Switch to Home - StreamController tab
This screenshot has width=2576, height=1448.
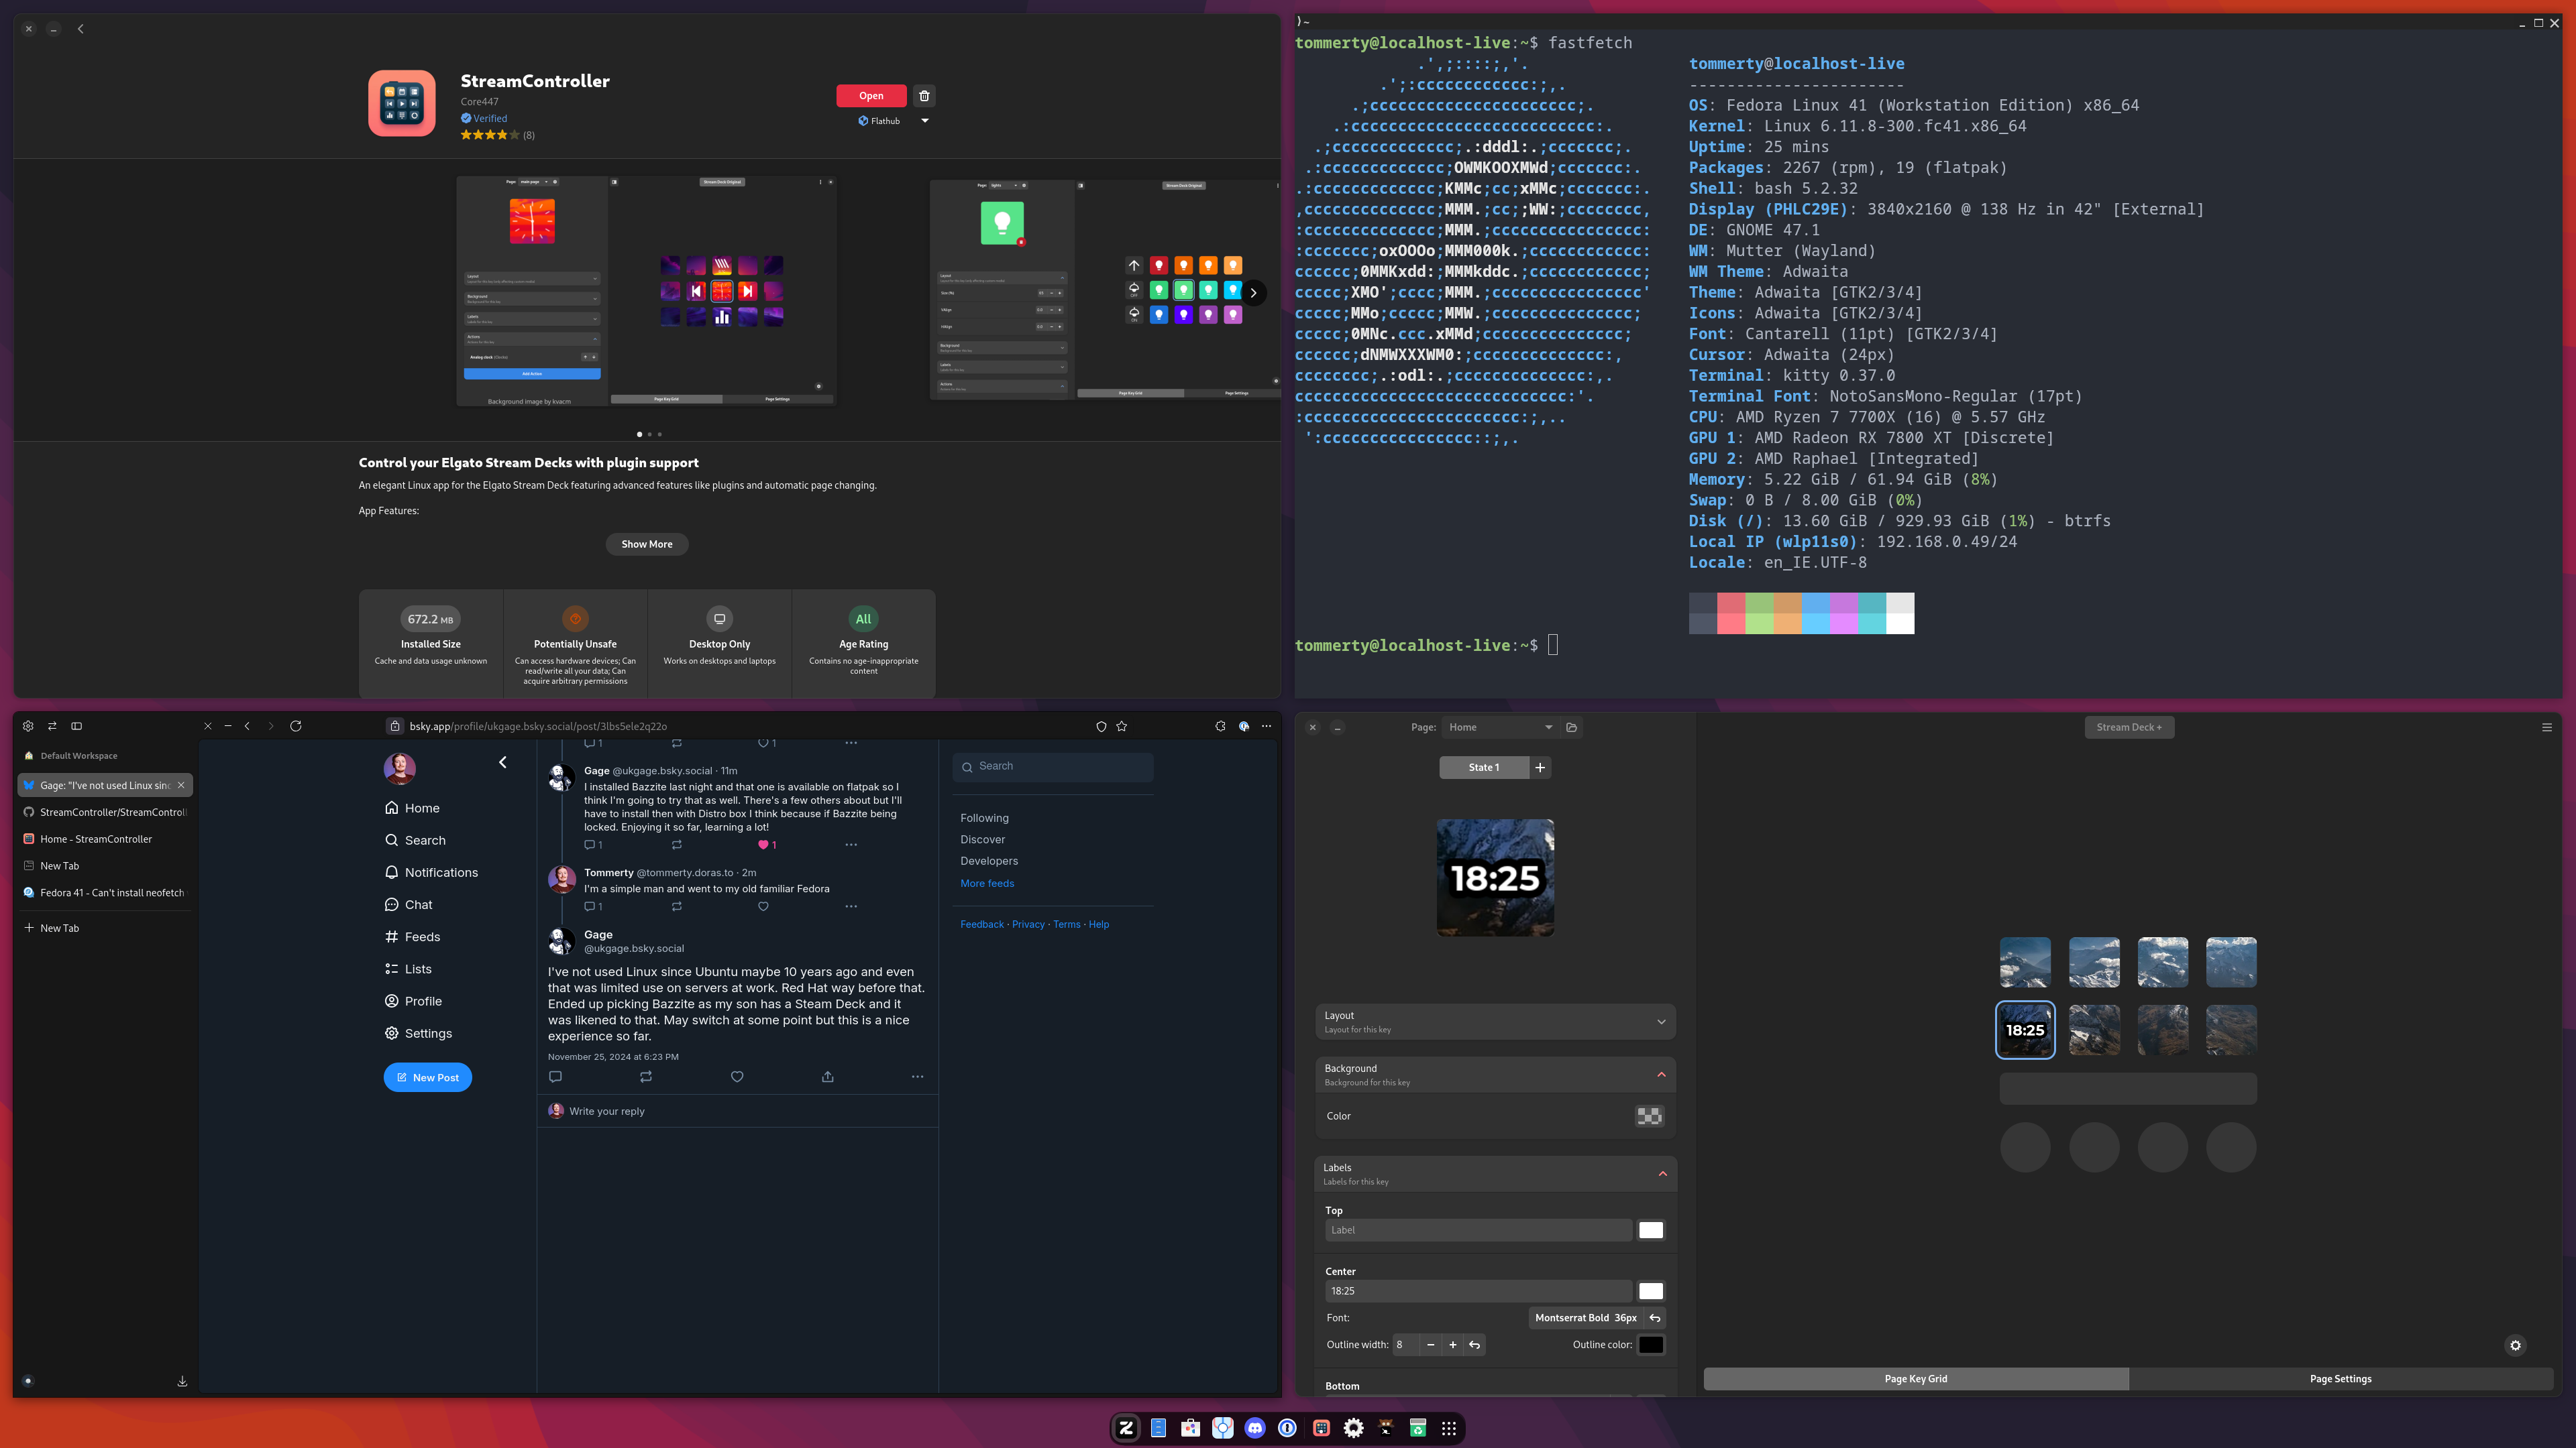105,839
